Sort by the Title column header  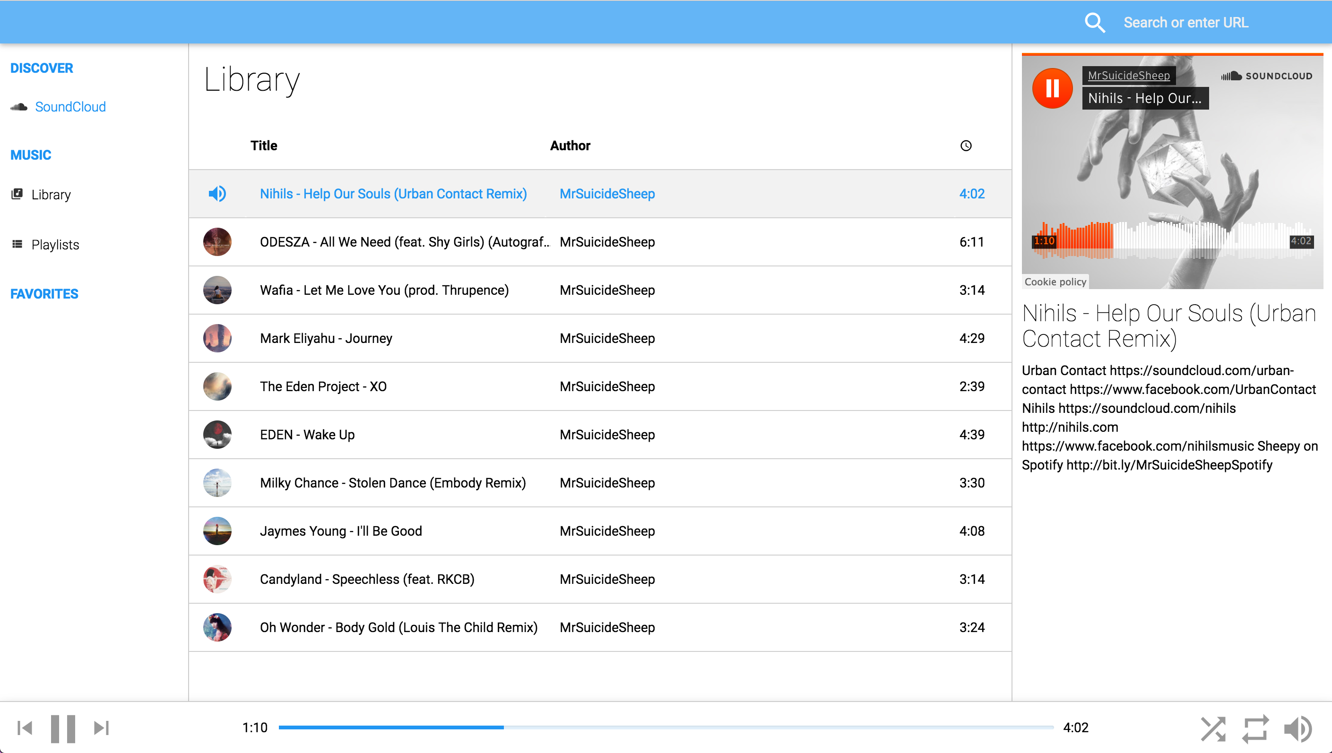click(264, 145)
